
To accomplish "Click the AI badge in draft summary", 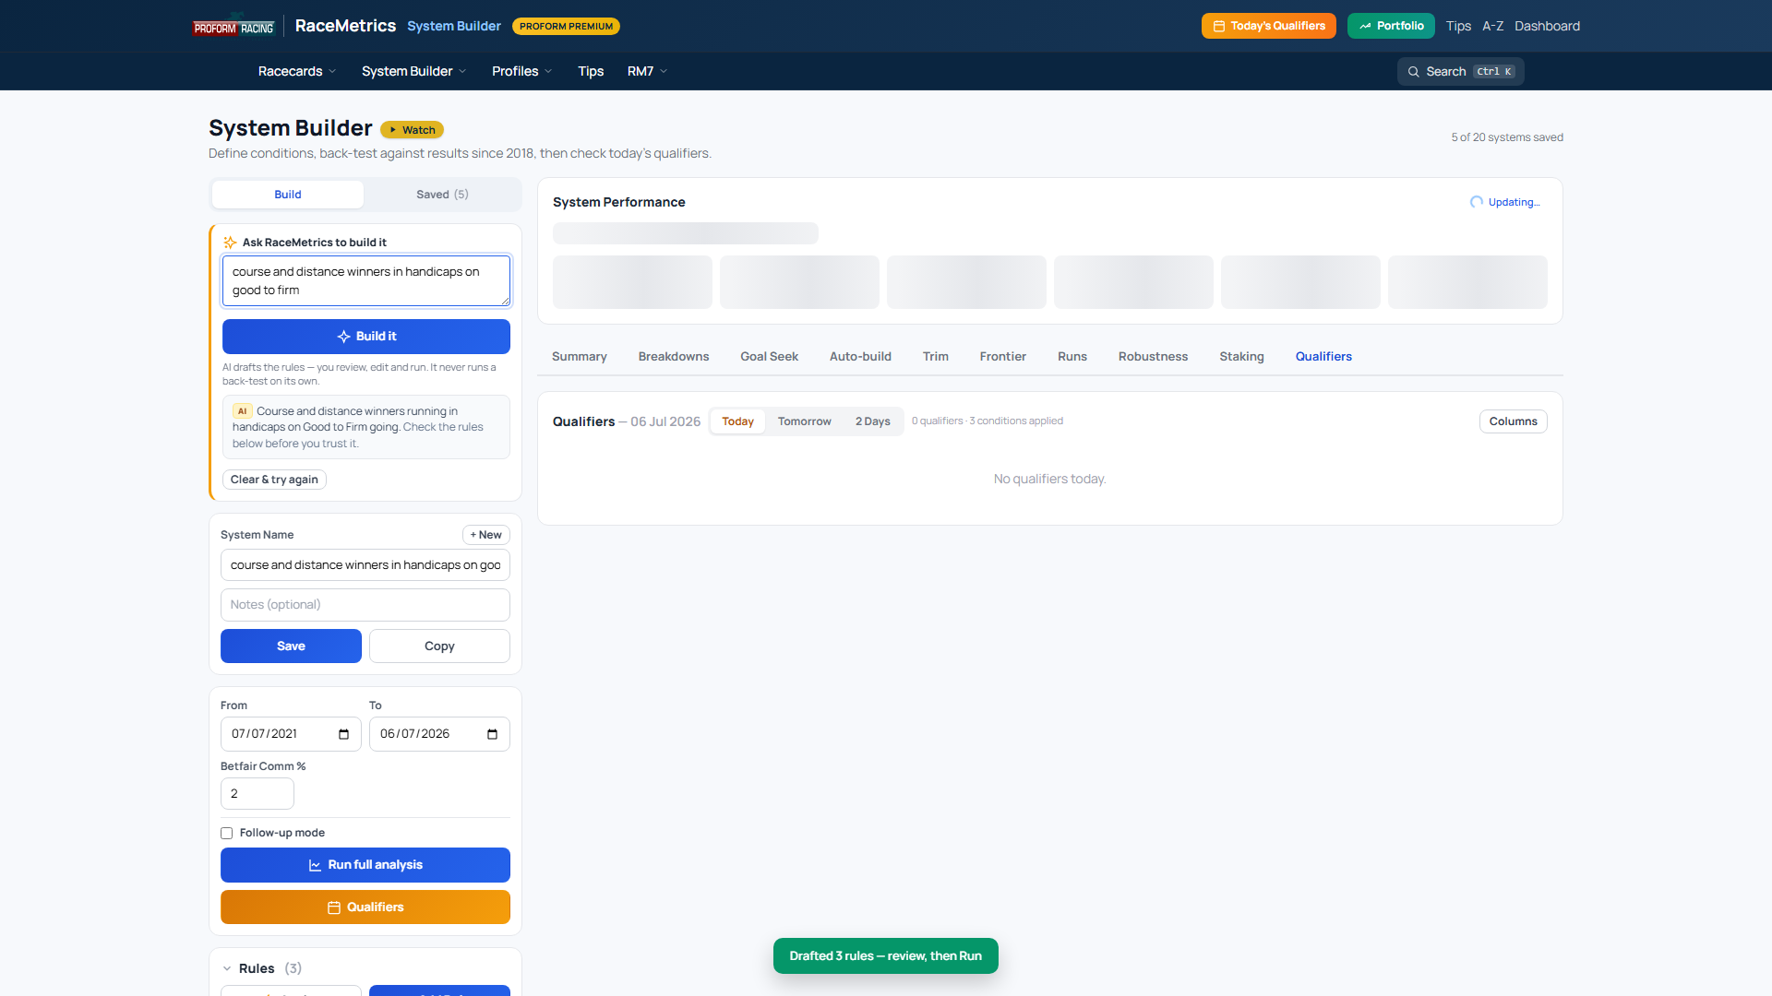I will coord(242,411).
